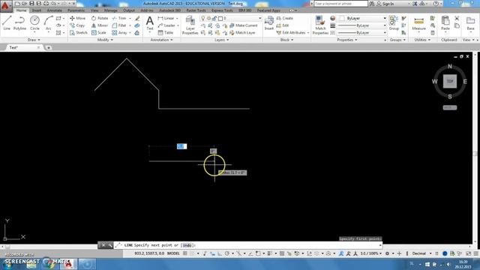Image resolution: width=480 pixels, height=270 pixels.
Task: Toggle hardware acceleration blue circle icon
Action: [x=445, y=253]
